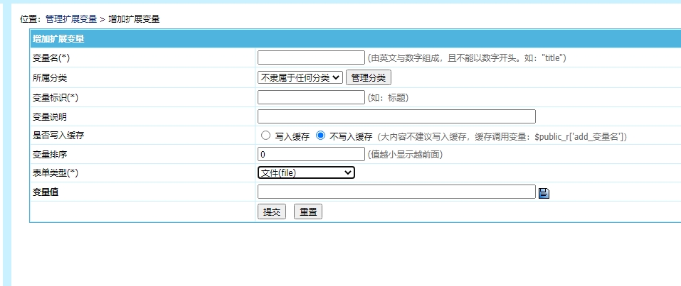Click the 表单类型(*) row label
The image size is (681, 286).
[56, 173]
